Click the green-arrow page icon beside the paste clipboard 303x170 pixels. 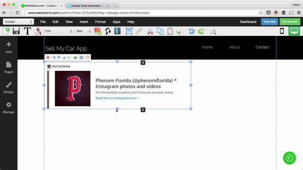(180, 31)
